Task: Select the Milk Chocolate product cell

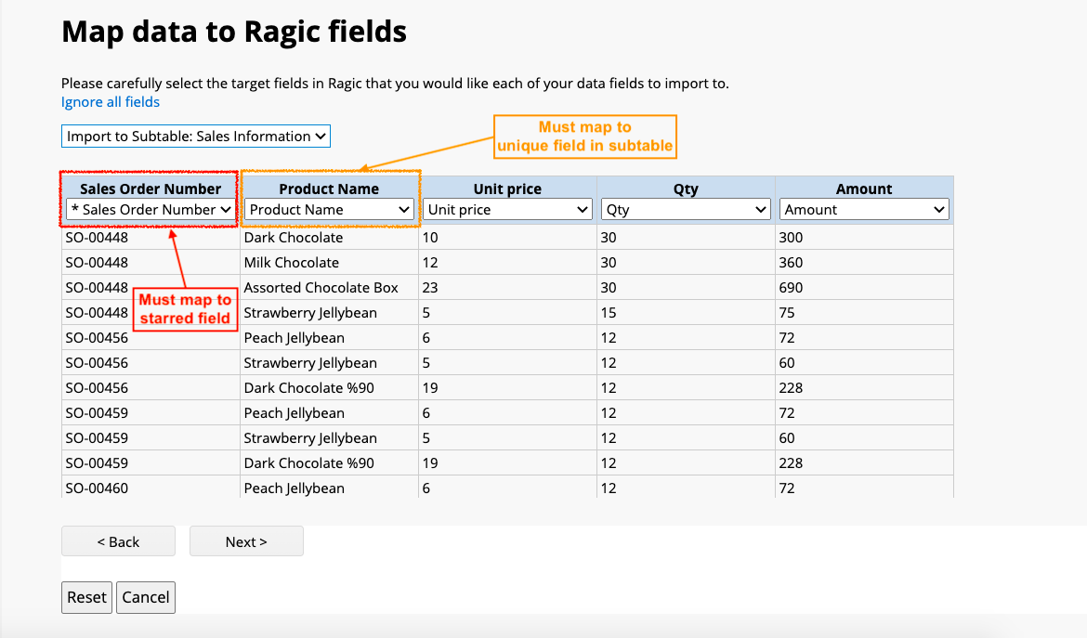Action: coord(292,263)
